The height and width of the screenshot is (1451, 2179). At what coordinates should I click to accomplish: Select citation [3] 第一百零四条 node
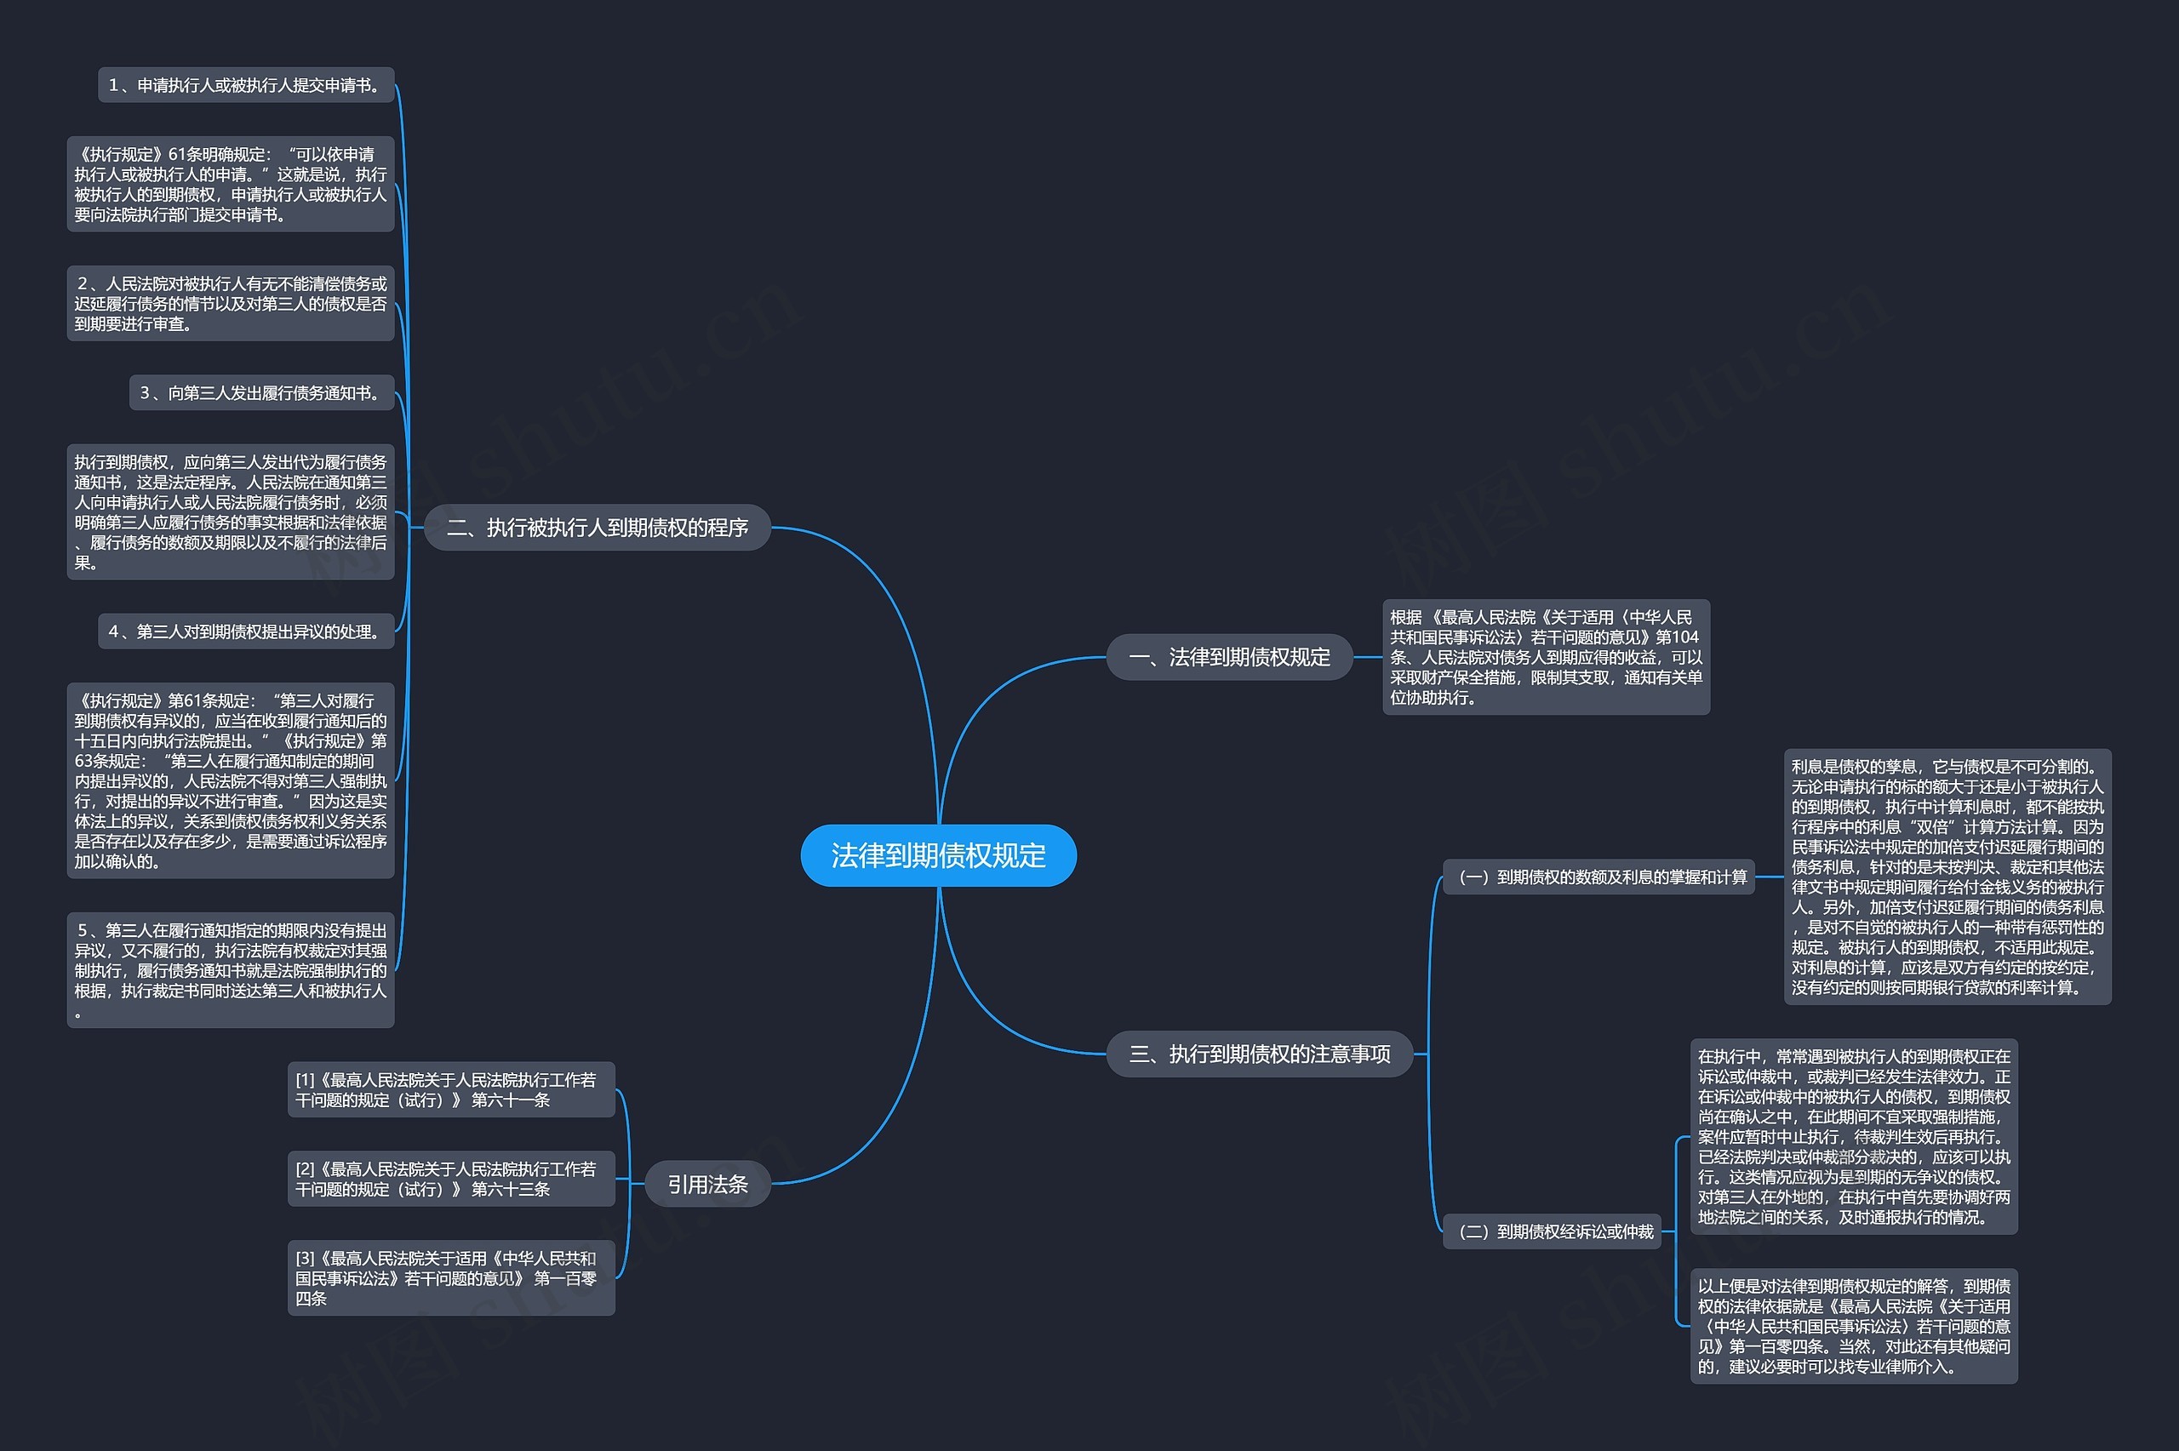tap(450, 1277)
